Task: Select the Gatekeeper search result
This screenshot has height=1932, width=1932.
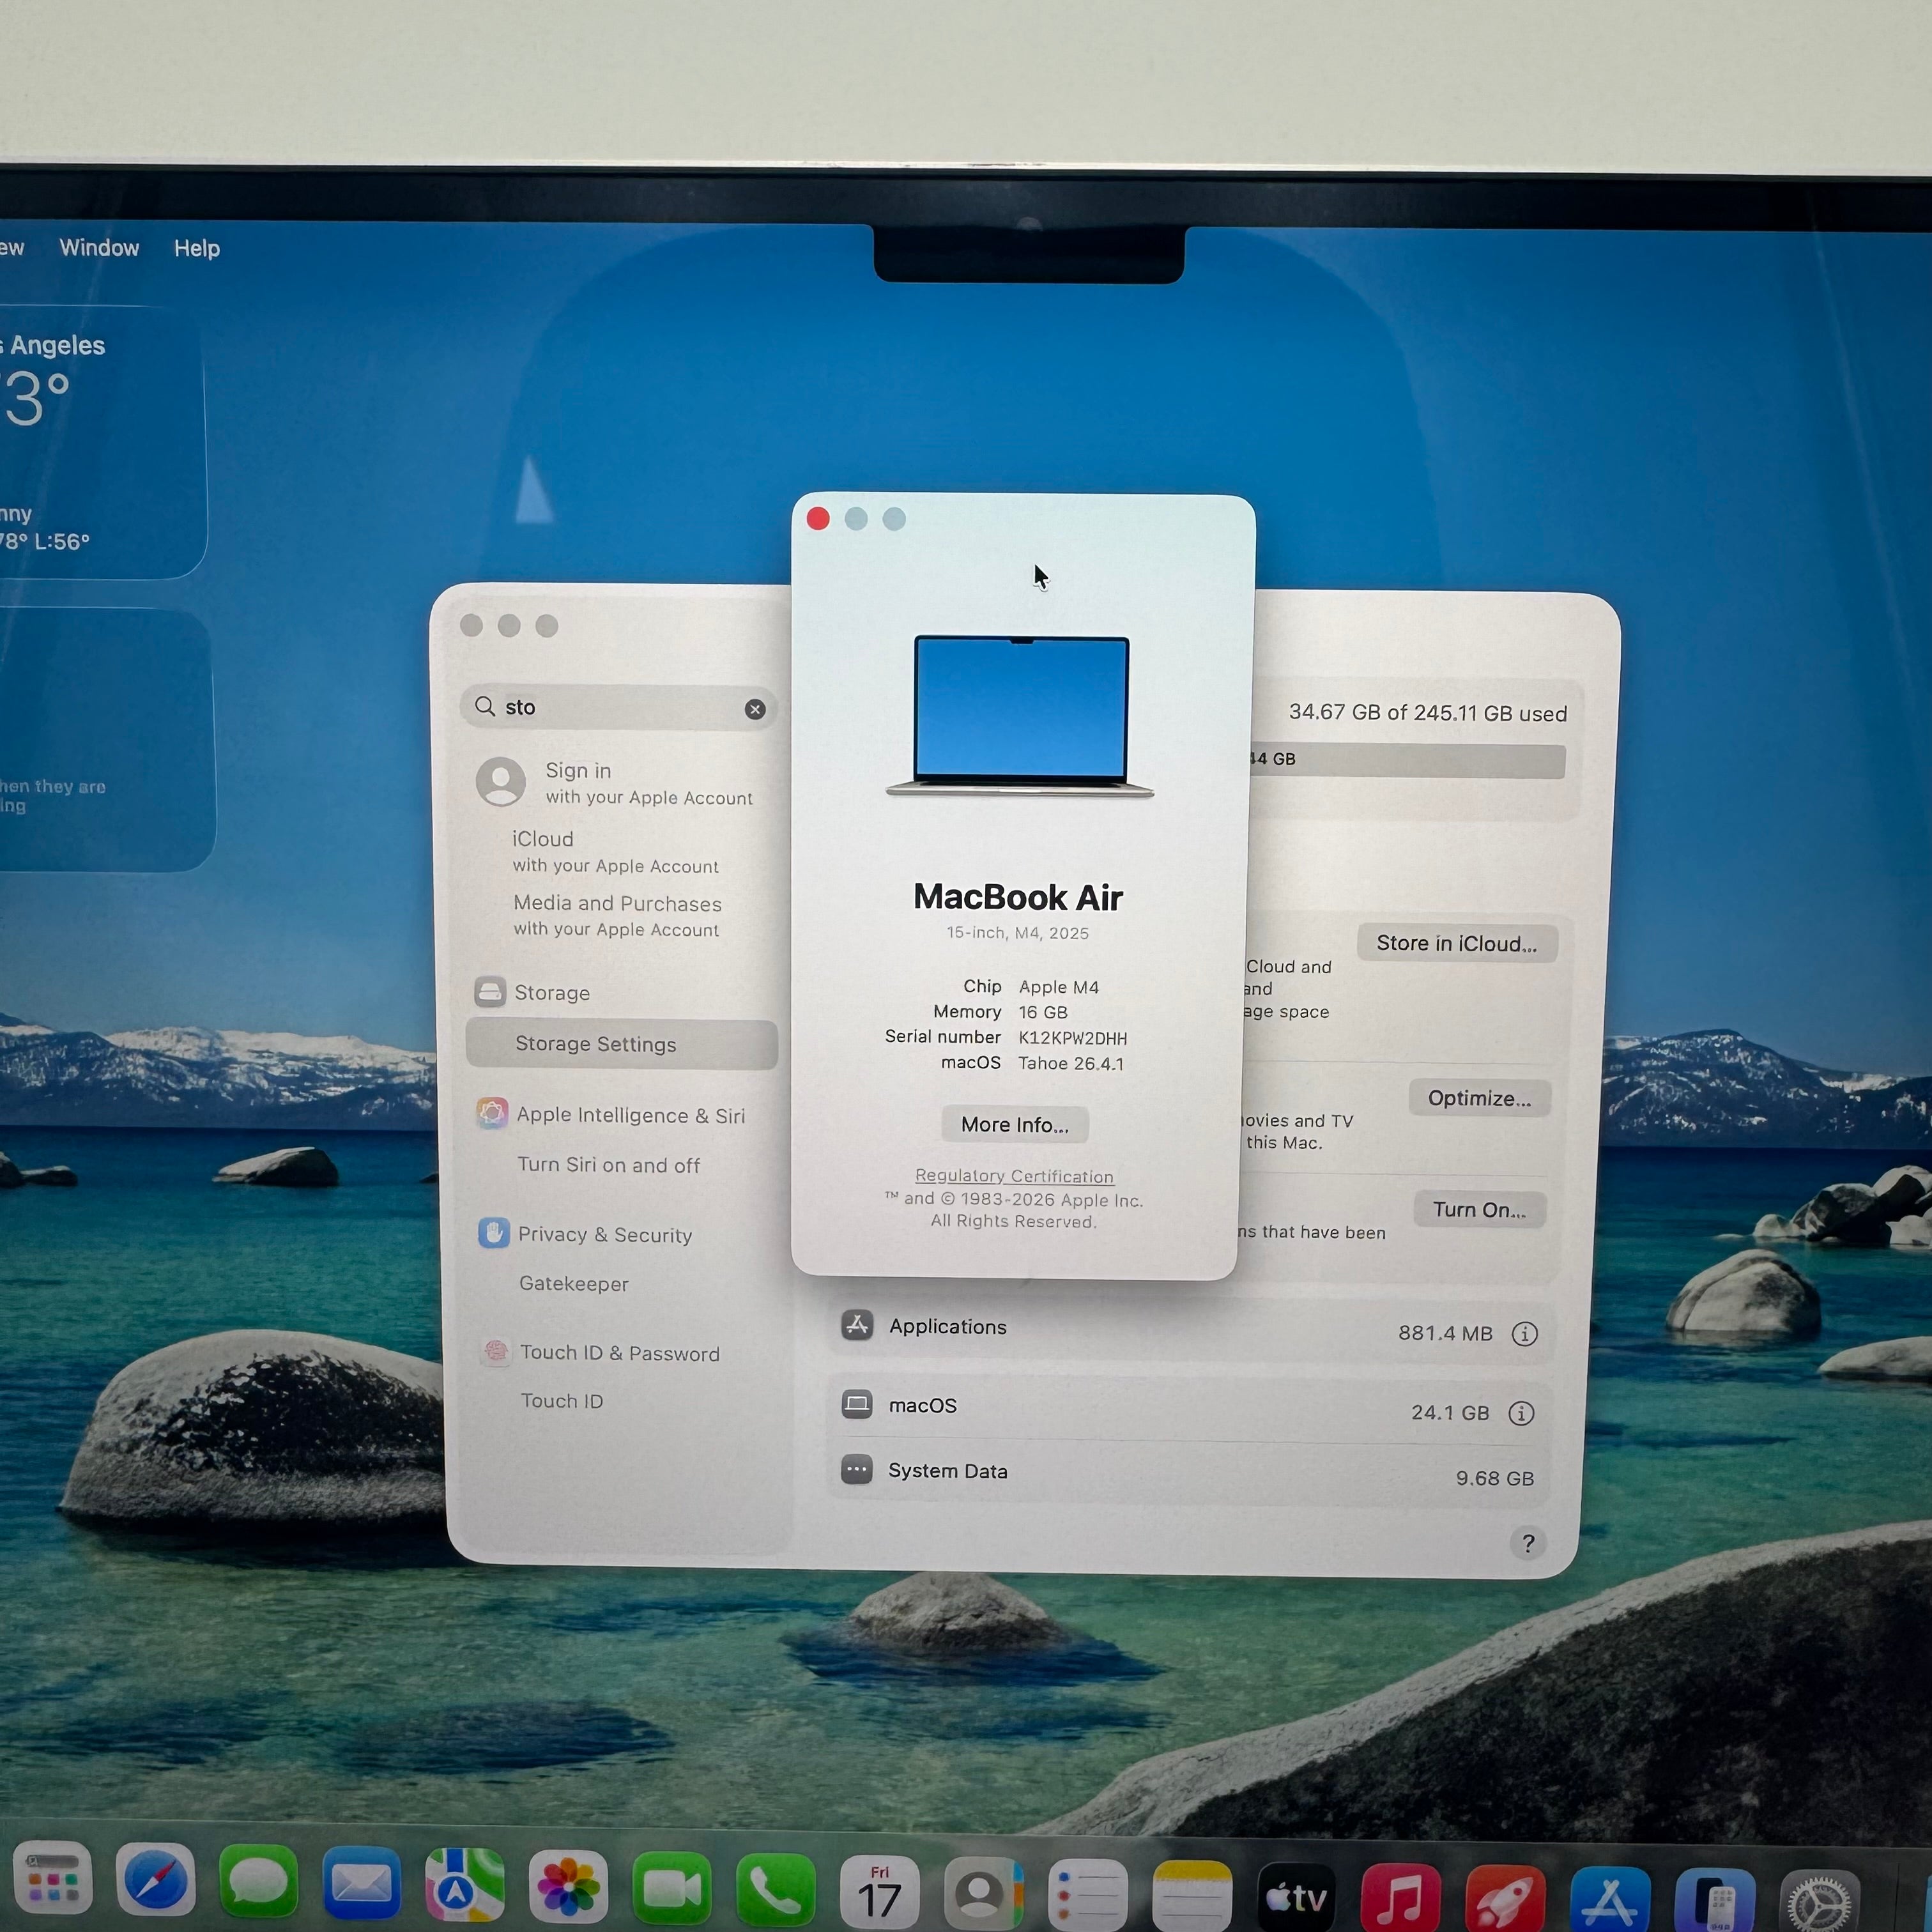Action: pyautogui.click(x=574, y=1283)
